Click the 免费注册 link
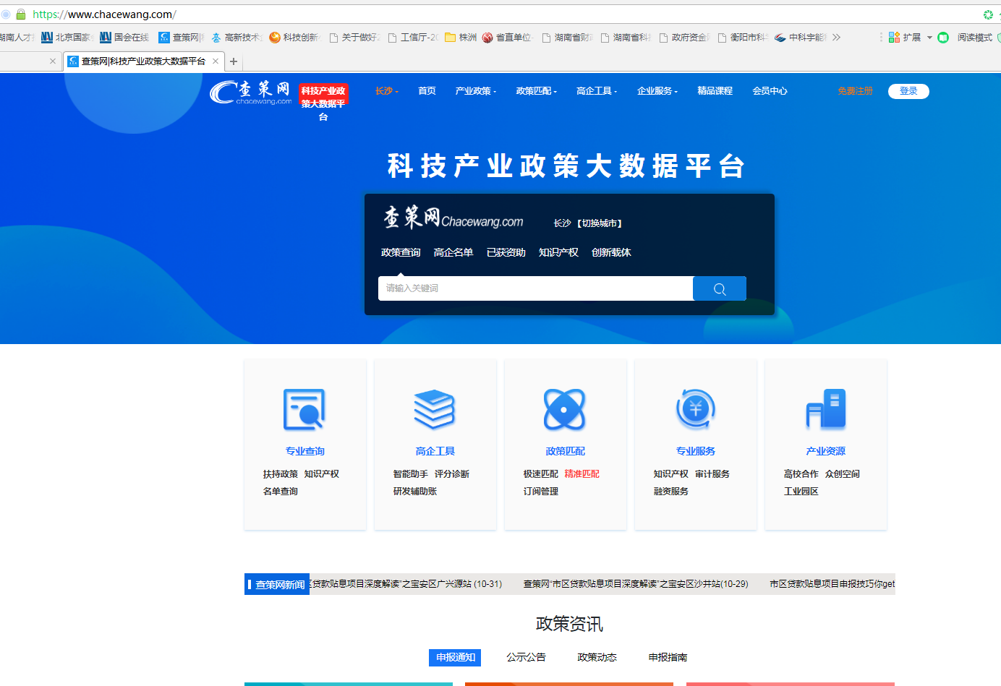The width and height of the screenshot is (1001, 686). pyautogui.click(x=855, y=91)
